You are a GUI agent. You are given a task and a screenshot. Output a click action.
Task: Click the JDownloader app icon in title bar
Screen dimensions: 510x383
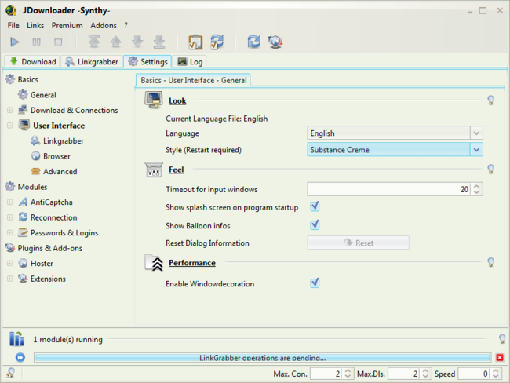[11, 10]
